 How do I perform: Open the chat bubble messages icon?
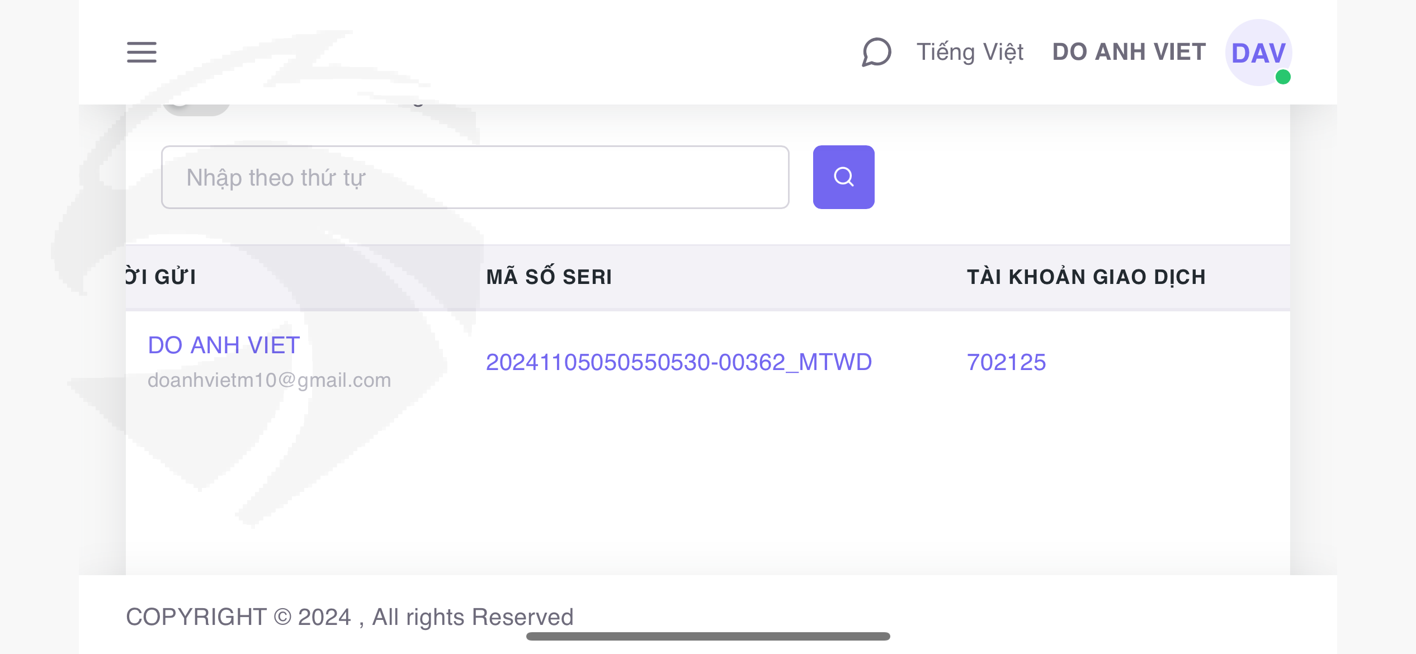pyautogui.click(x=876, y=52)
